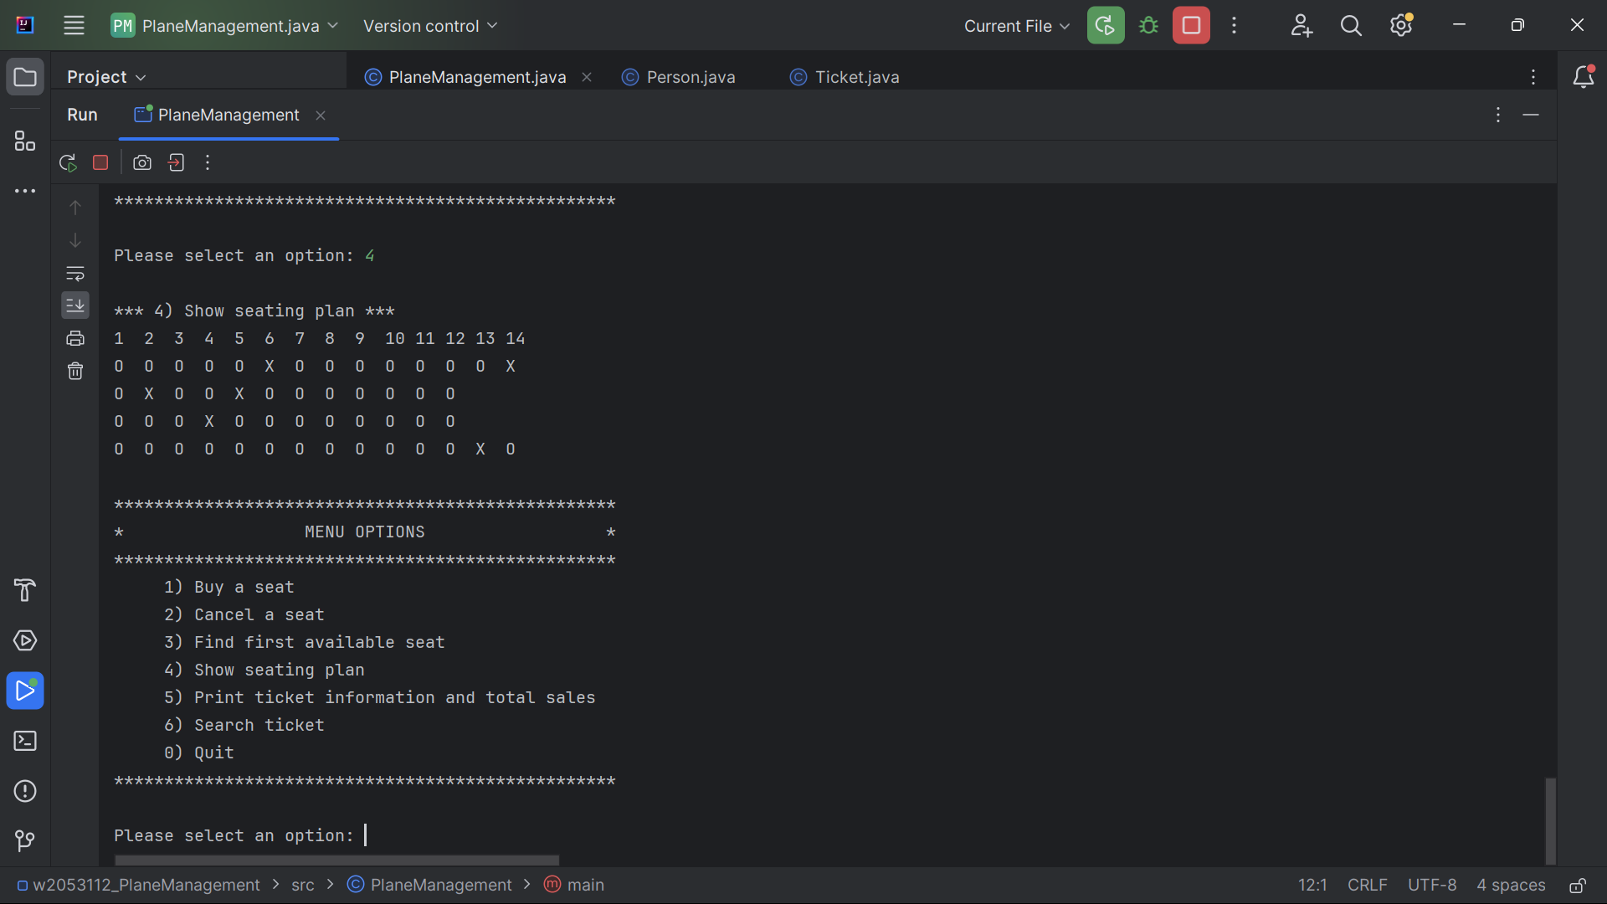This screenshot has width=1607, height=904.
Task: Open Search Everywhere magnifier
Action: 1351,25
